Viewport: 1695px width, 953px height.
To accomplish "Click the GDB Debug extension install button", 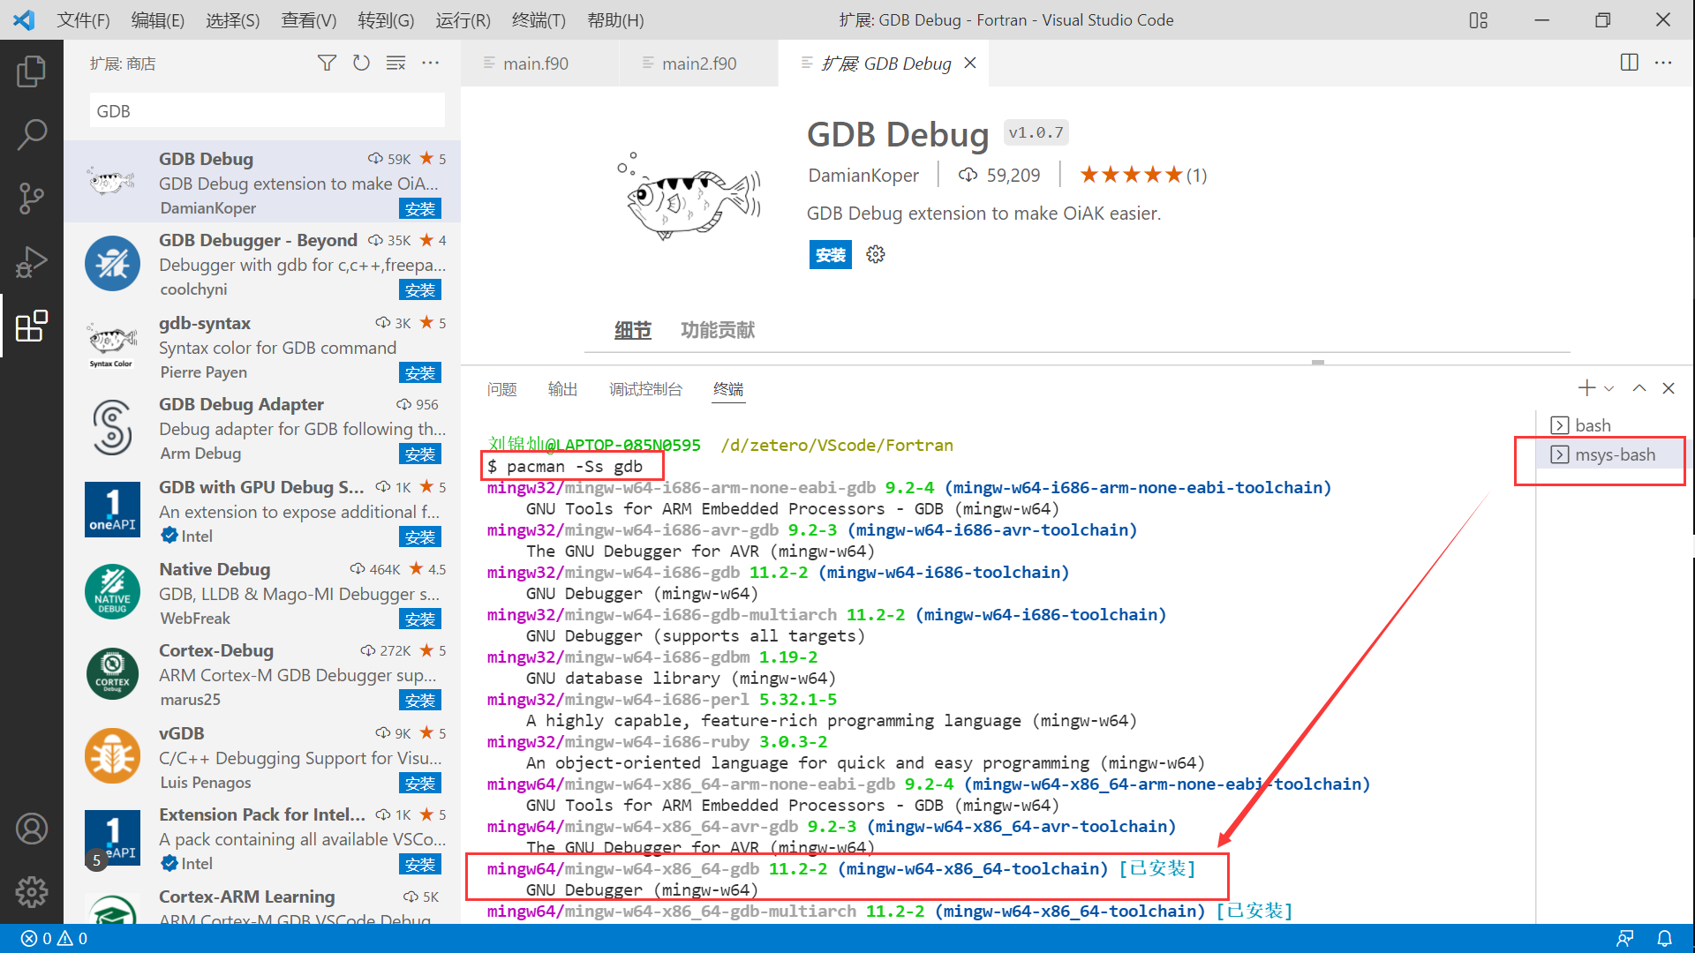I will (832, 253).
